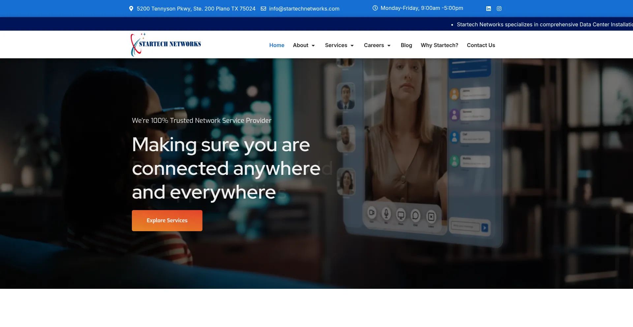Click the Leave icon to exit the call
This screenshot has width=633, height=327.
point(431,216)
